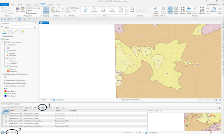Toggle Point Errors layer checkbox

coord(8,51)
